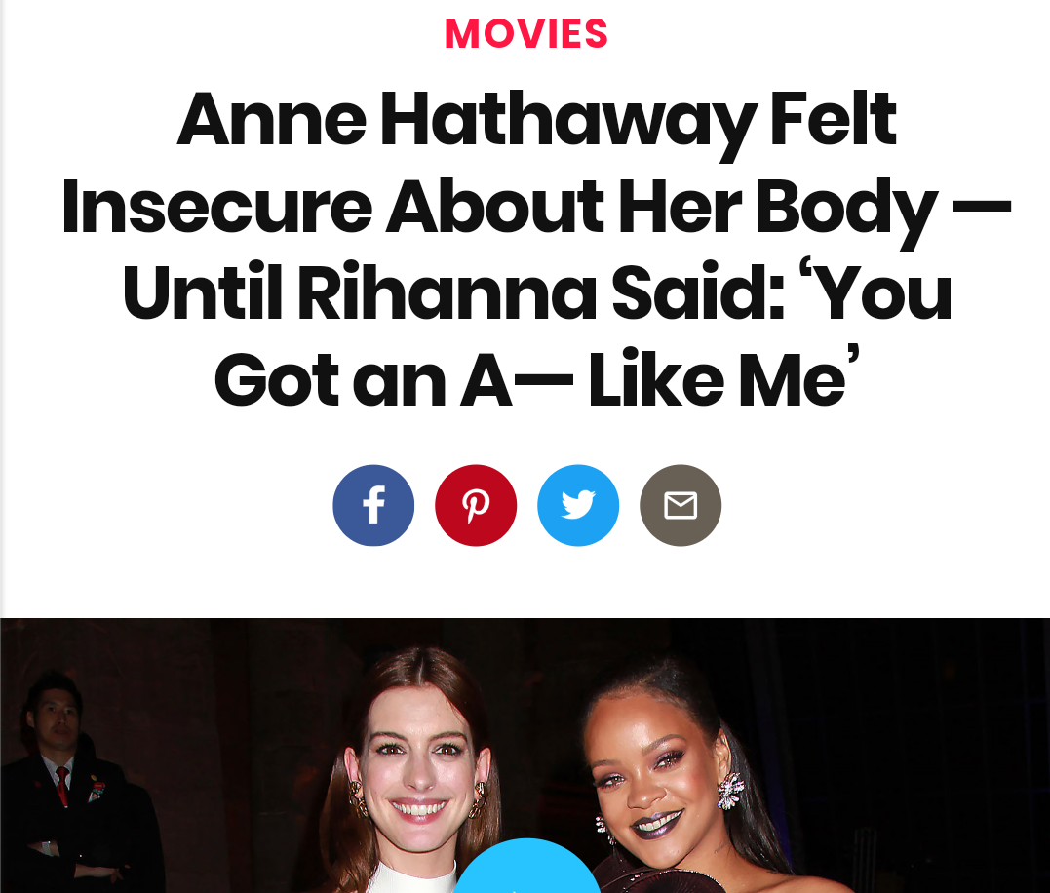Tweet the article via Twitter icon
Screen dimensions: 1050x893
coord(578,505)
